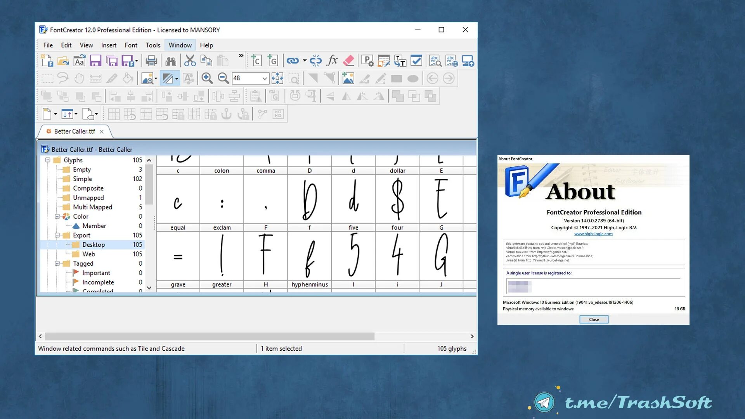
Task: Toggle the fill outline diagonal-square button
Action: 167,78
